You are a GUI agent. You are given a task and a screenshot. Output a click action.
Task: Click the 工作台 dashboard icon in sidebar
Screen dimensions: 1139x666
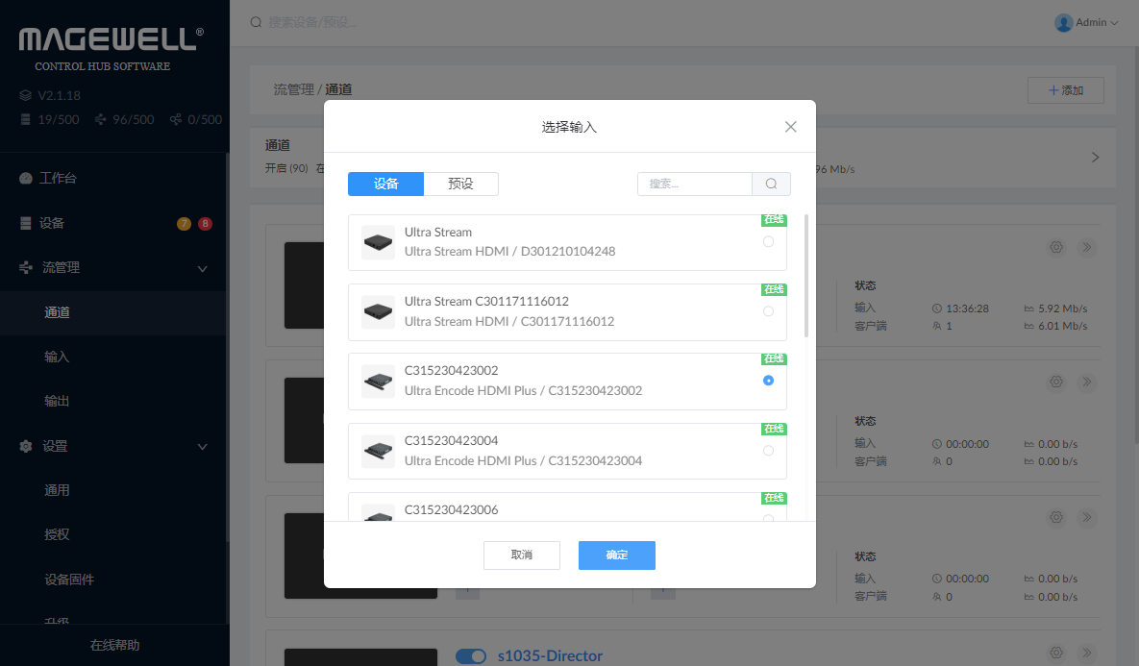click(25, 179)
